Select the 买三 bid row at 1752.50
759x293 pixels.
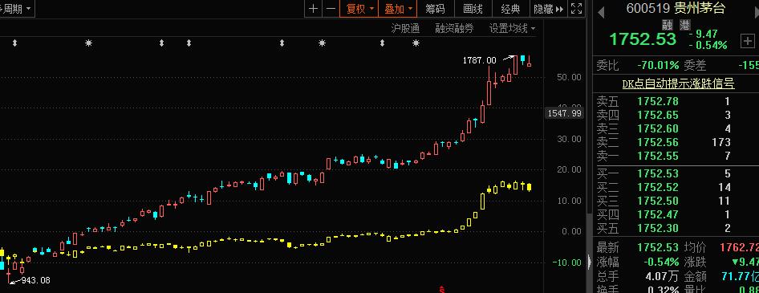(675, 201)
